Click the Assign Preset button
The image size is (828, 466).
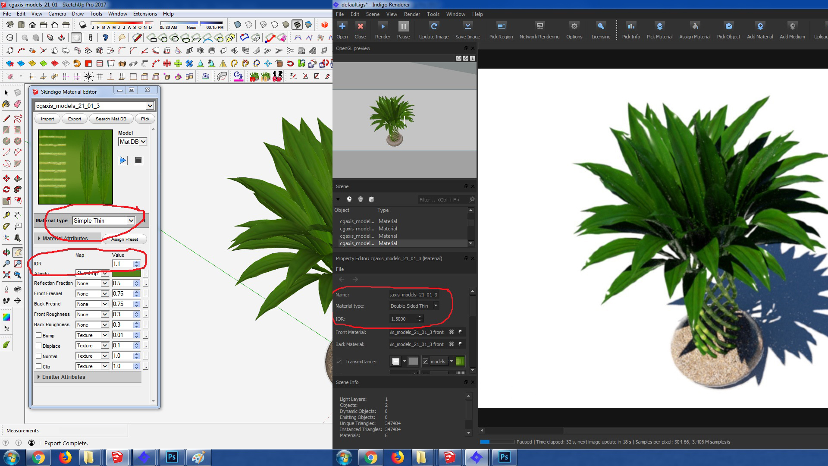click(x=125, y=239)
